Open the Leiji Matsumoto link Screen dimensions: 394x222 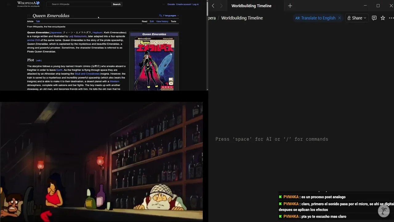78,36
